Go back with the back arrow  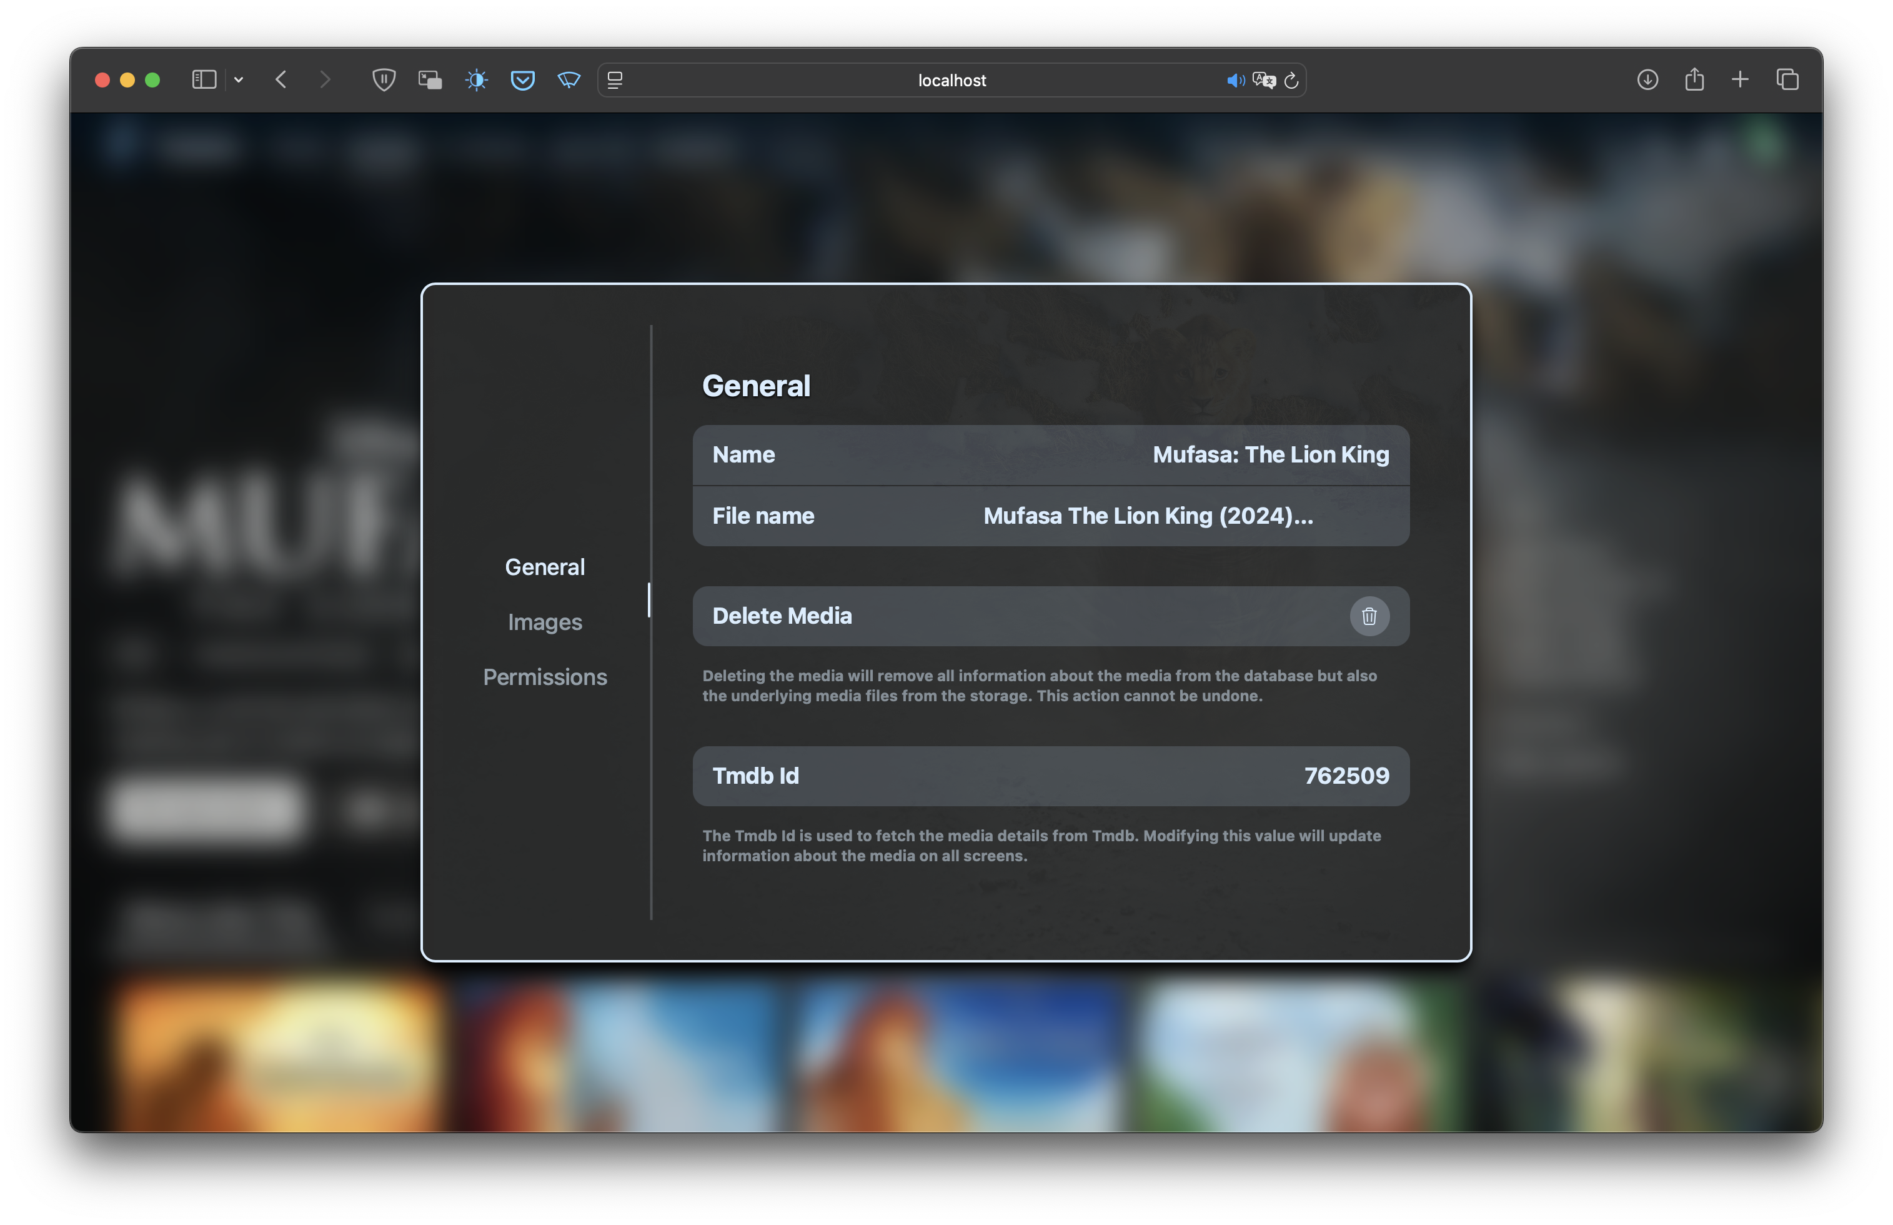[281, 79]
